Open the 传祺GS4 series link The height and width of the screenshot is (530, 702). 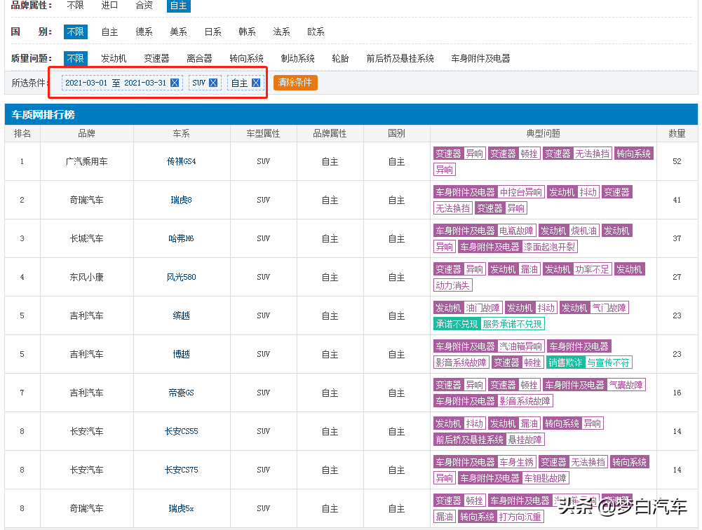[182, 161]
